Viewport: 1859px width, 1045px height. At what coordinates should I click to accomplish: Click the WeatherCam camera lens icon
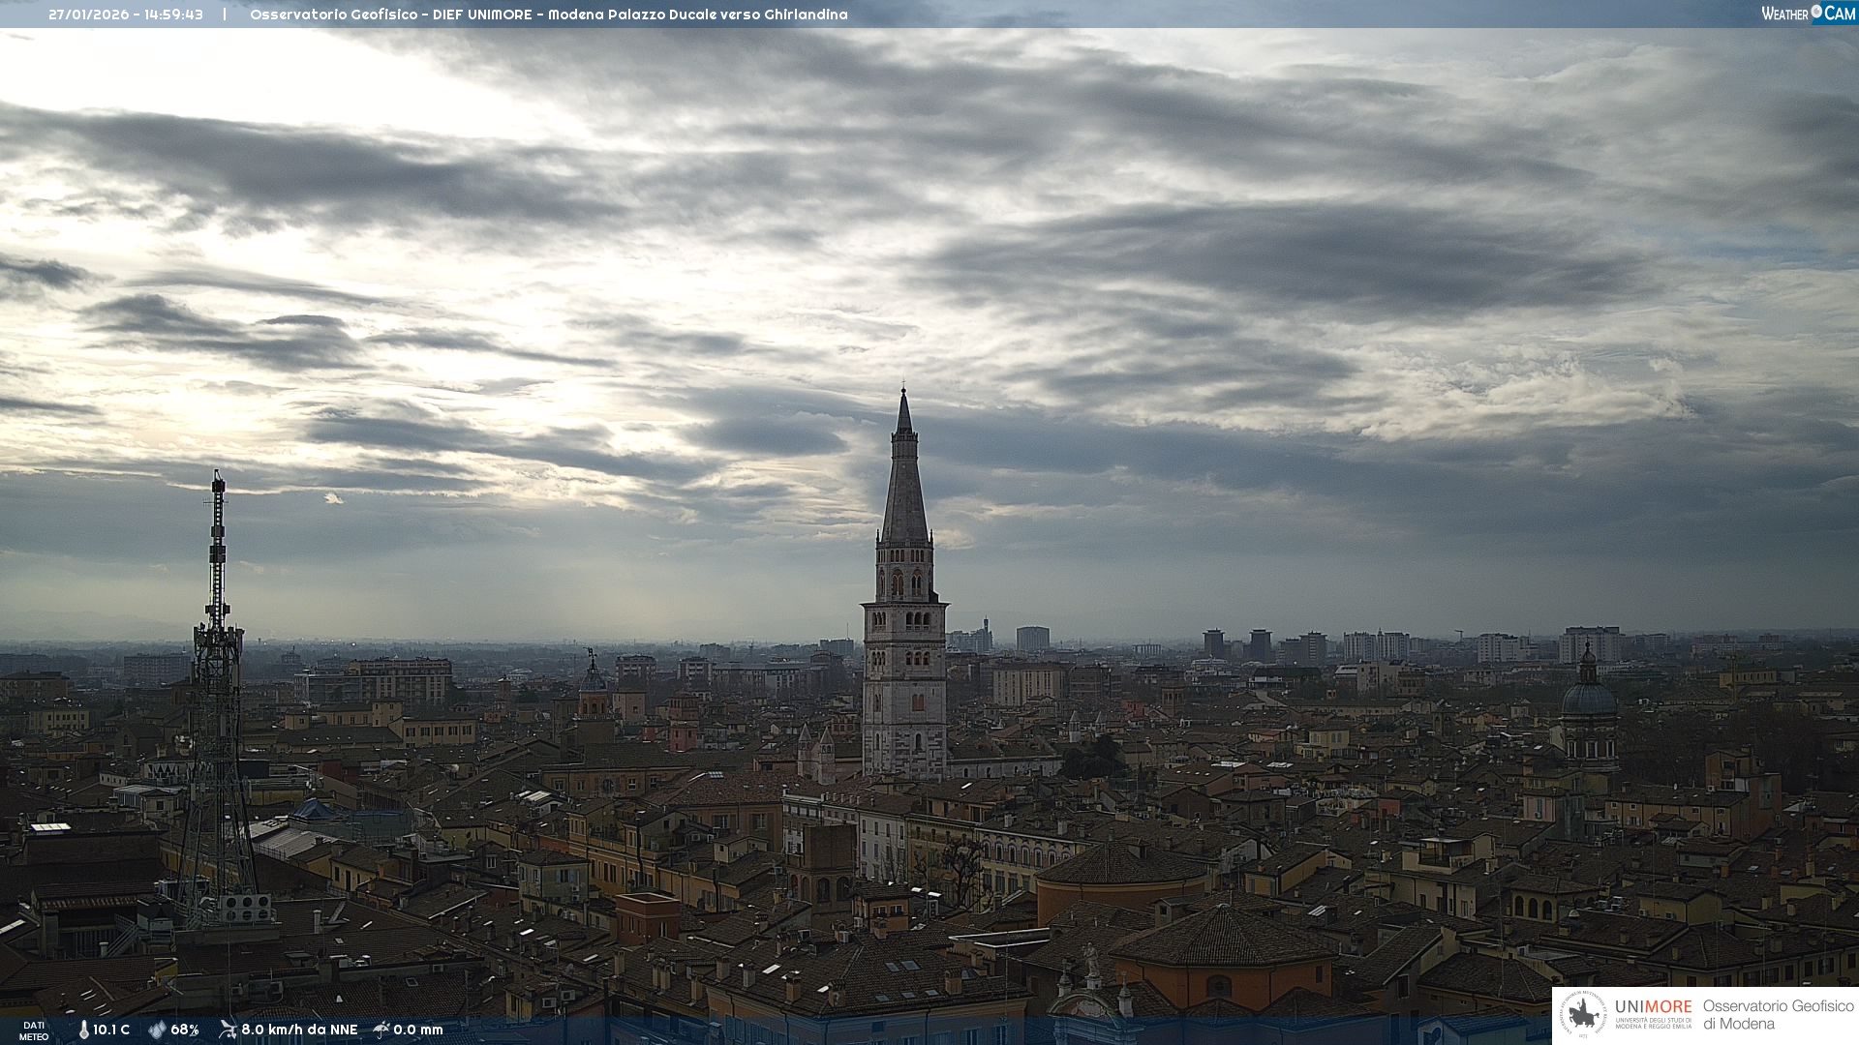(1816, 12)
